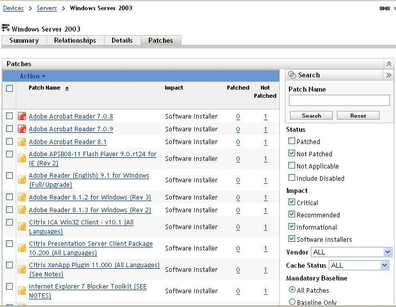
Task: Sort by the Not Patched column header
Action: pos(265,92)
